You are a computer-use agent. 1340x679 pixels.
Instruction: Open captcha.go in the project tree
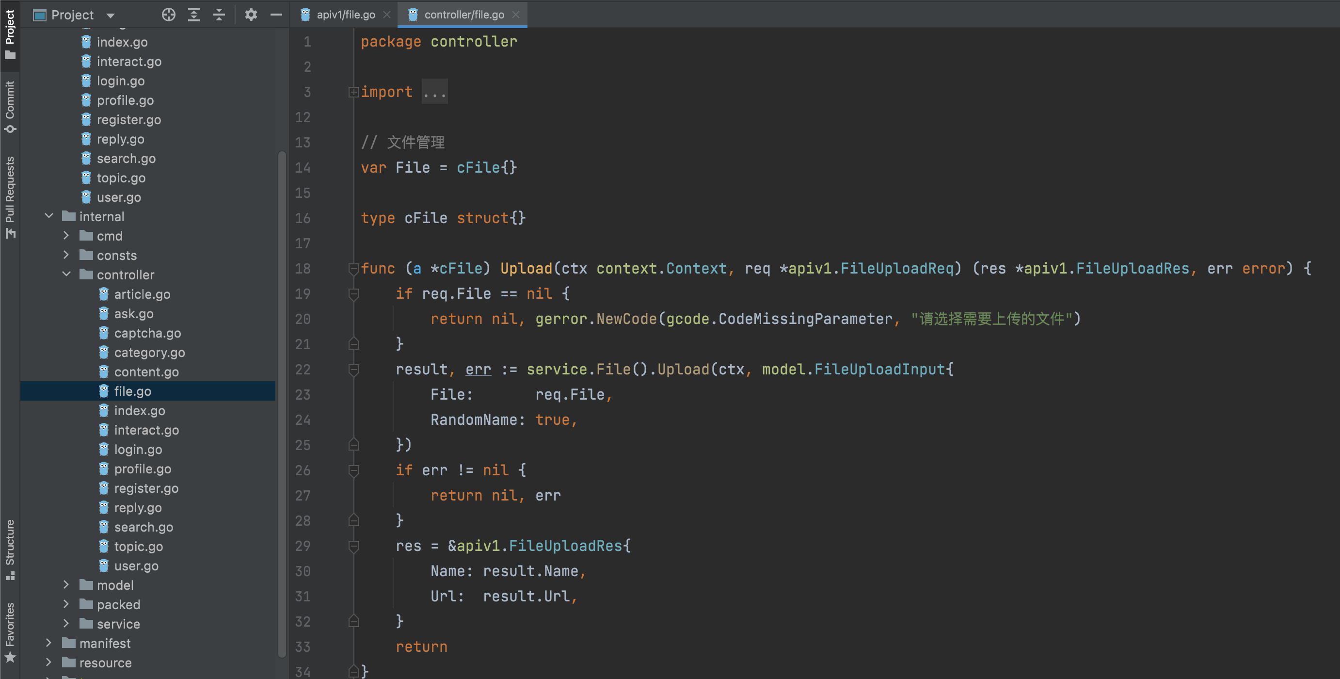point(147,333)
